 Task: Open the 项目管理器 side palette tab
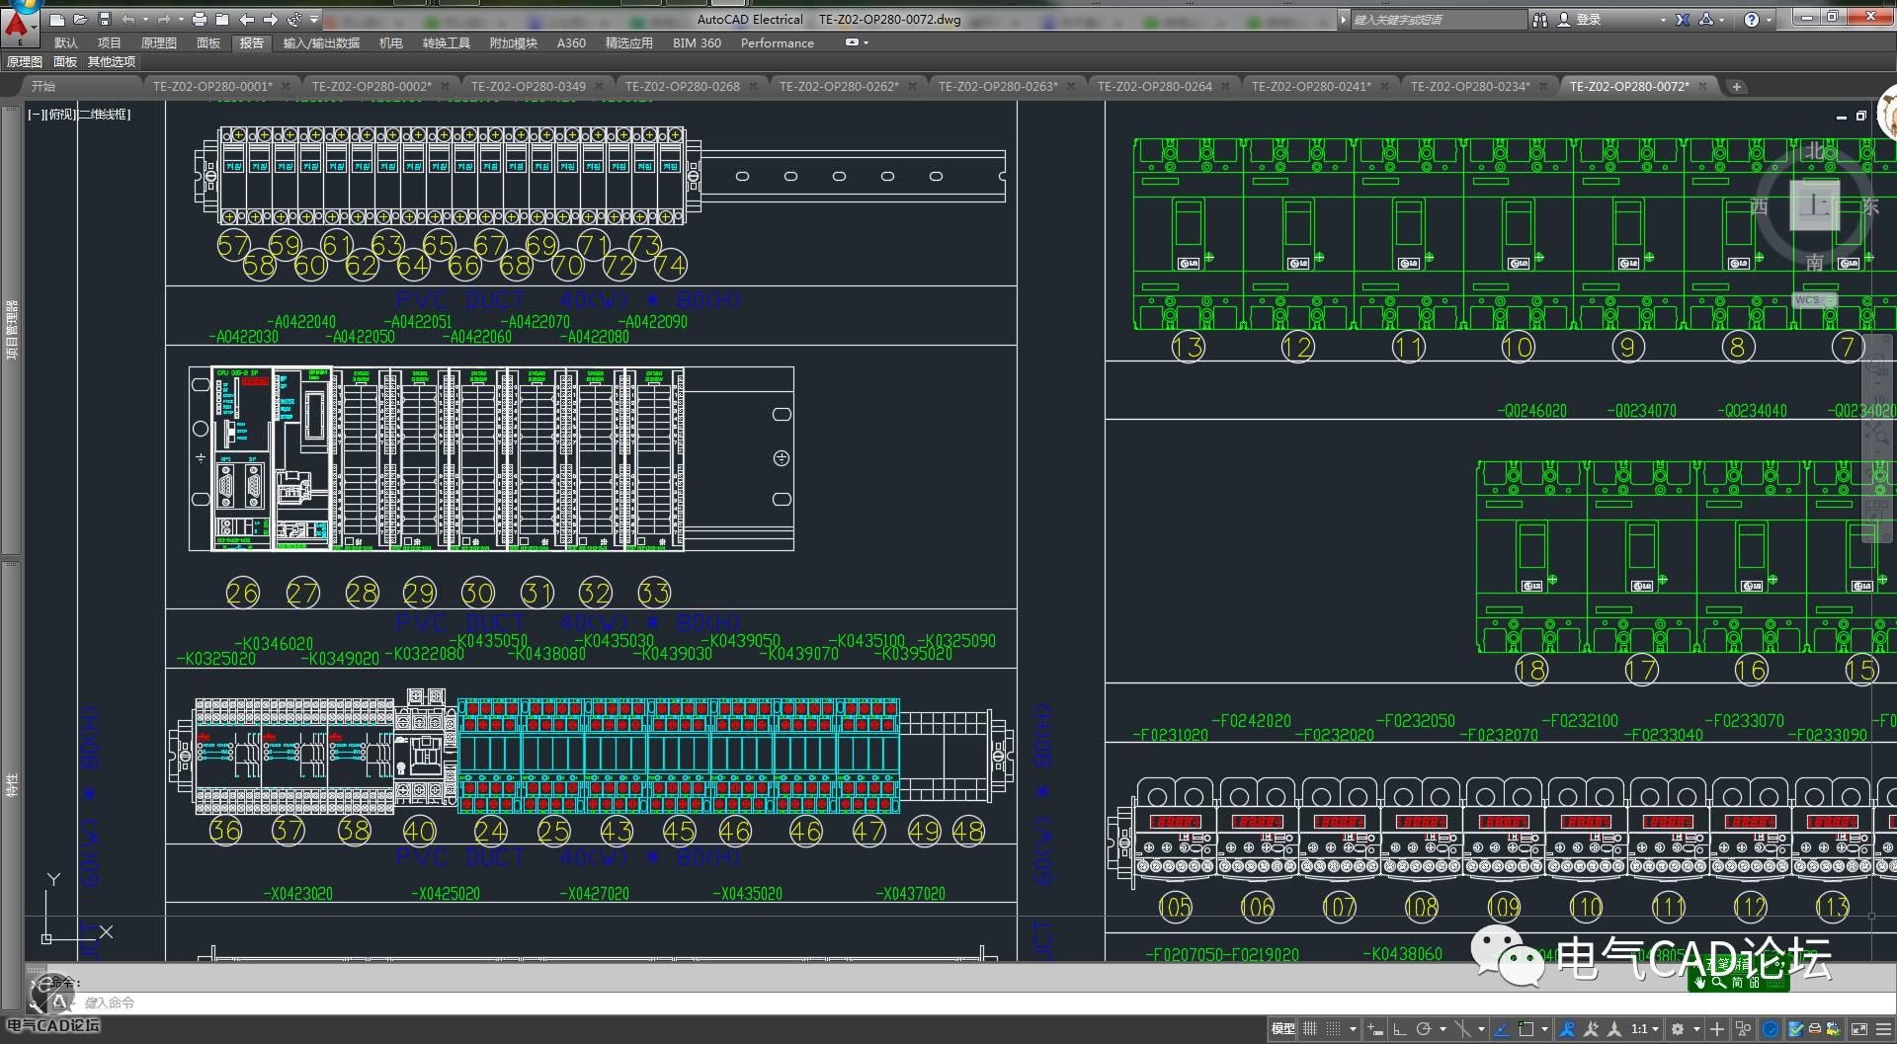click(x=12, y=330)
